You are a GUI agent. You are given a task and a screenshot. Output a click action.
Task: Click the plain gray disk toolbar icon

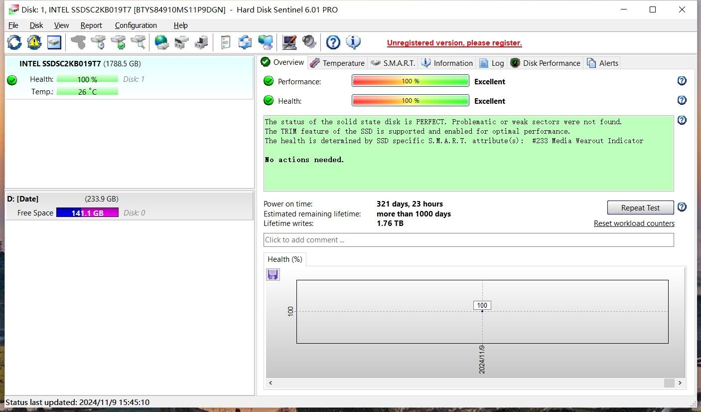click(78, 42)
